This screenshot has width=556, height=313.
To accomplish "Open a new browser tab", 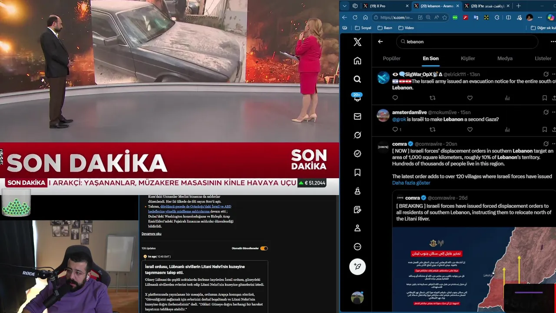I will click(x=518, y=6).
